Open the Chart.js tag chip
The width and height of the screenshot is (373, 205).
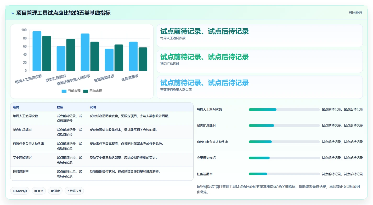click(20, 191)
